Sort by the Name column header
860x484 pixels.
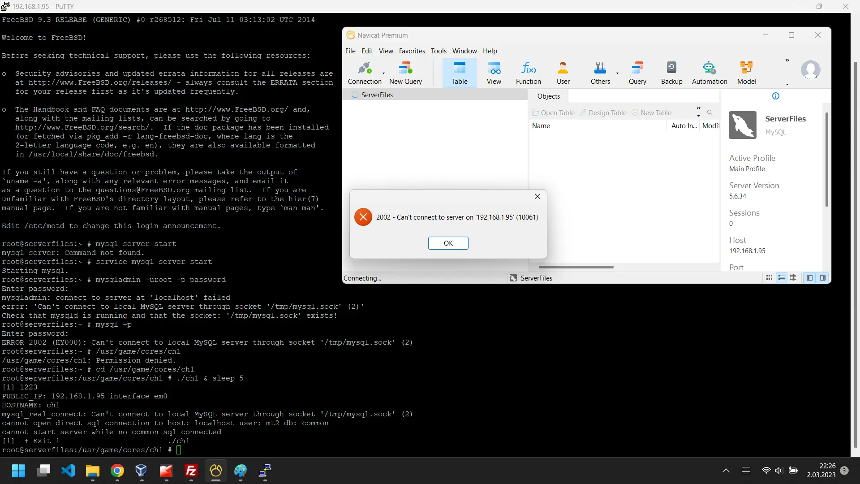[x=598, y=126]
